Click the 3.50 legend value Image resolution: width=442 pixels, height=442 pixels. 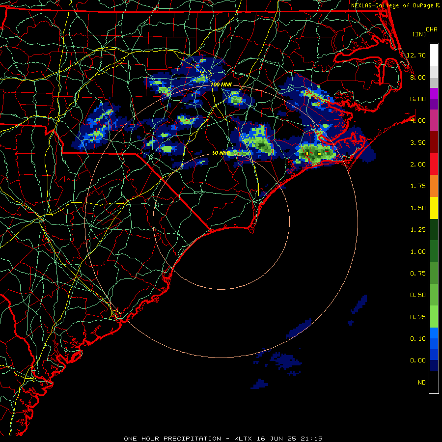[x=418, y=142]
